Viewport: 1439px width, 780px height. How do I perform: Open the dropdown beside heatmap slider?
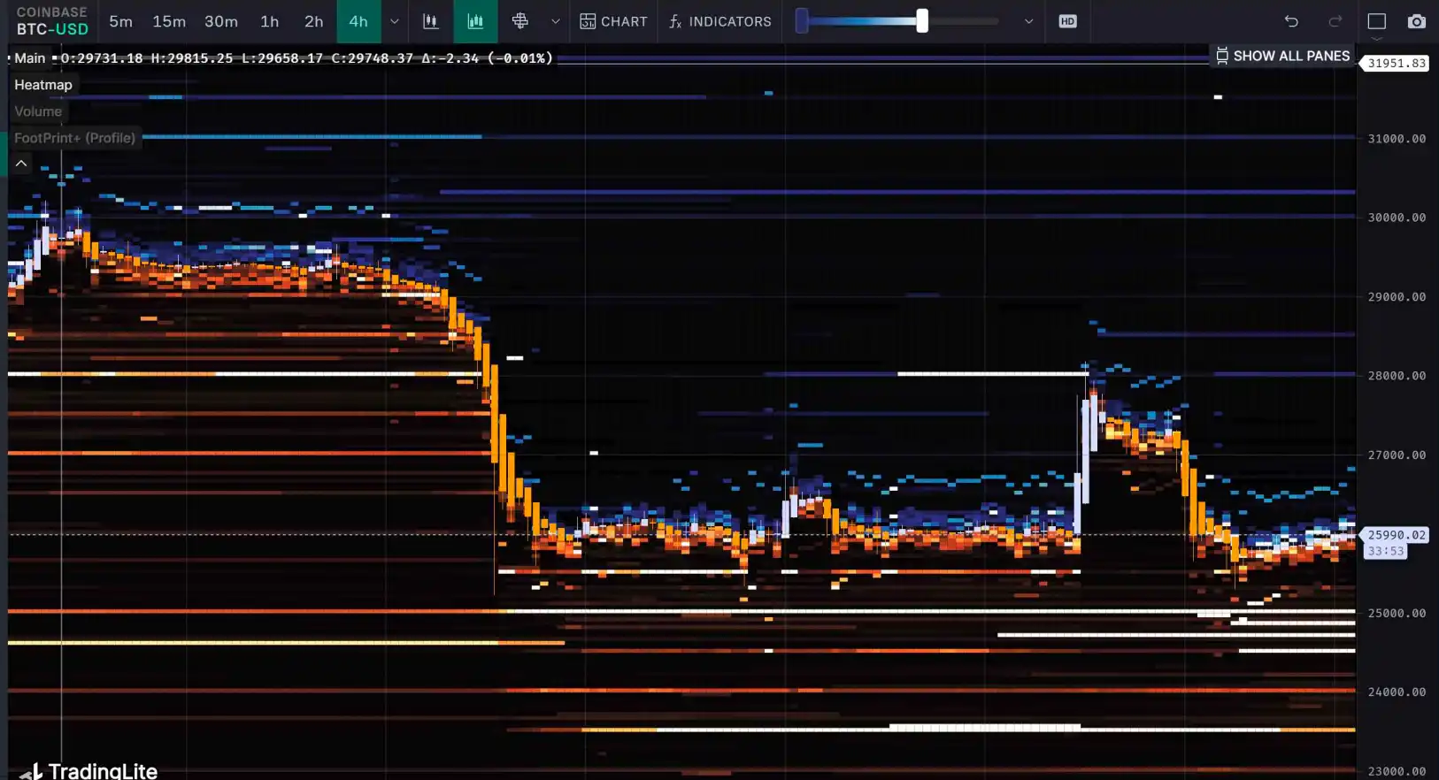pos(1028,21)
